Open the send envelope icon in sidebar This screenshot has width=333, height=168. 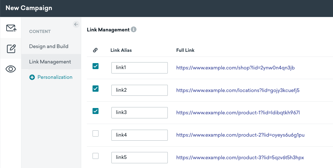(x=11, y=28)
